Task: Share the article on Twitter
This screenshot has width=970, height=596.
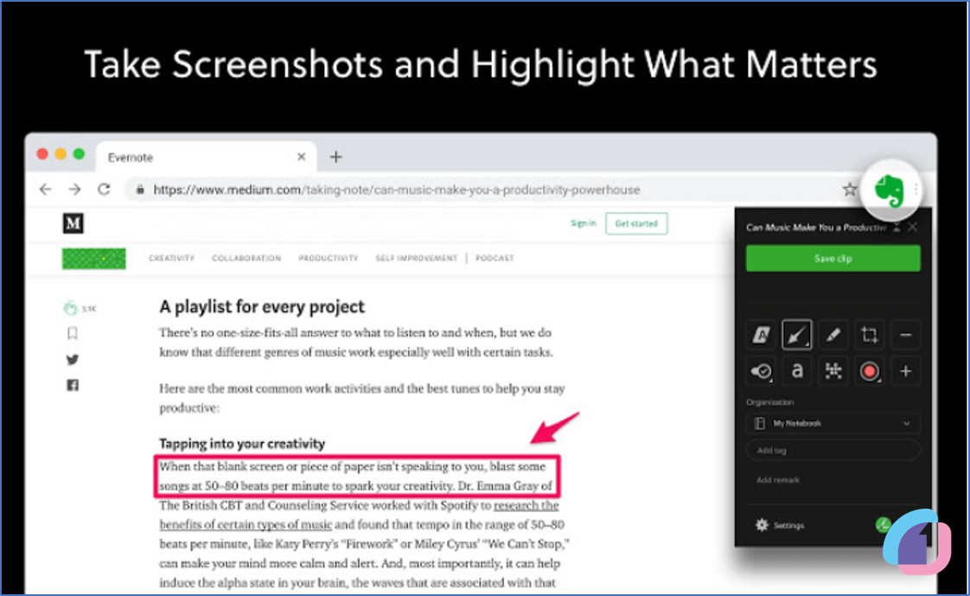Action: pos(73,360)
